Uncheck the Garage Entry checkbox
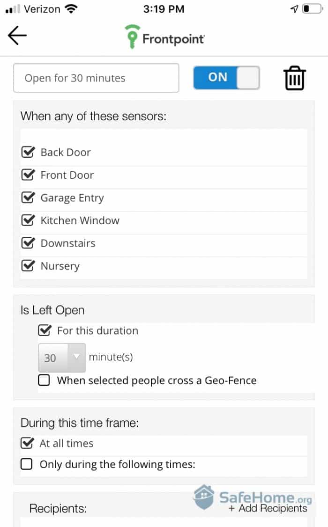Image resolution: width=328 pixels, height=527 pixels. 28,198
